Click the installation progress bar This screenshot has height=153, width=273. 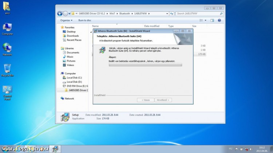145,65
